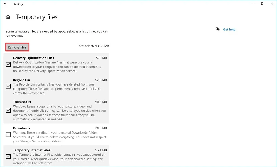Close the Settings window
Viewport: 277px width, 167px height.
(x=272, y=4)
